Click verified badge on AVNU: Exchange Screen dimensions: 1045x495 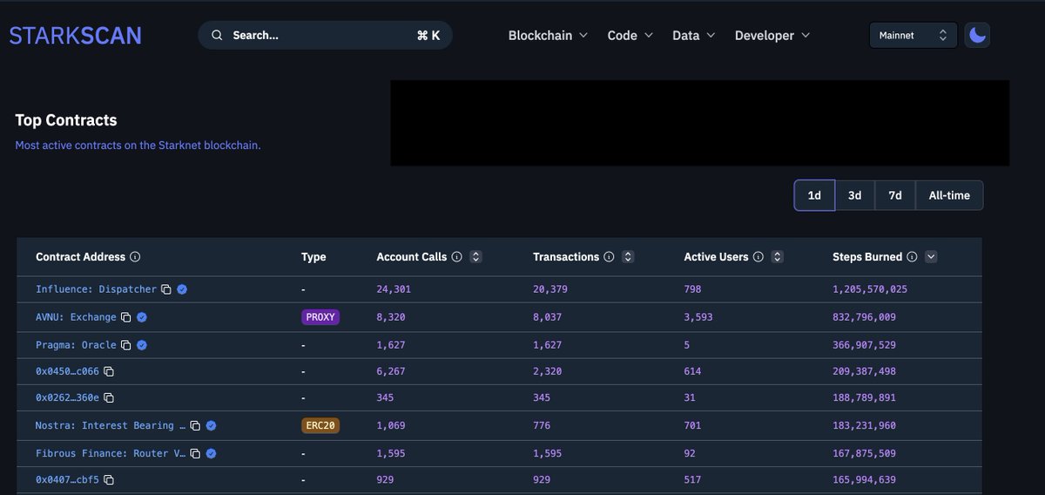coord(141,317)
